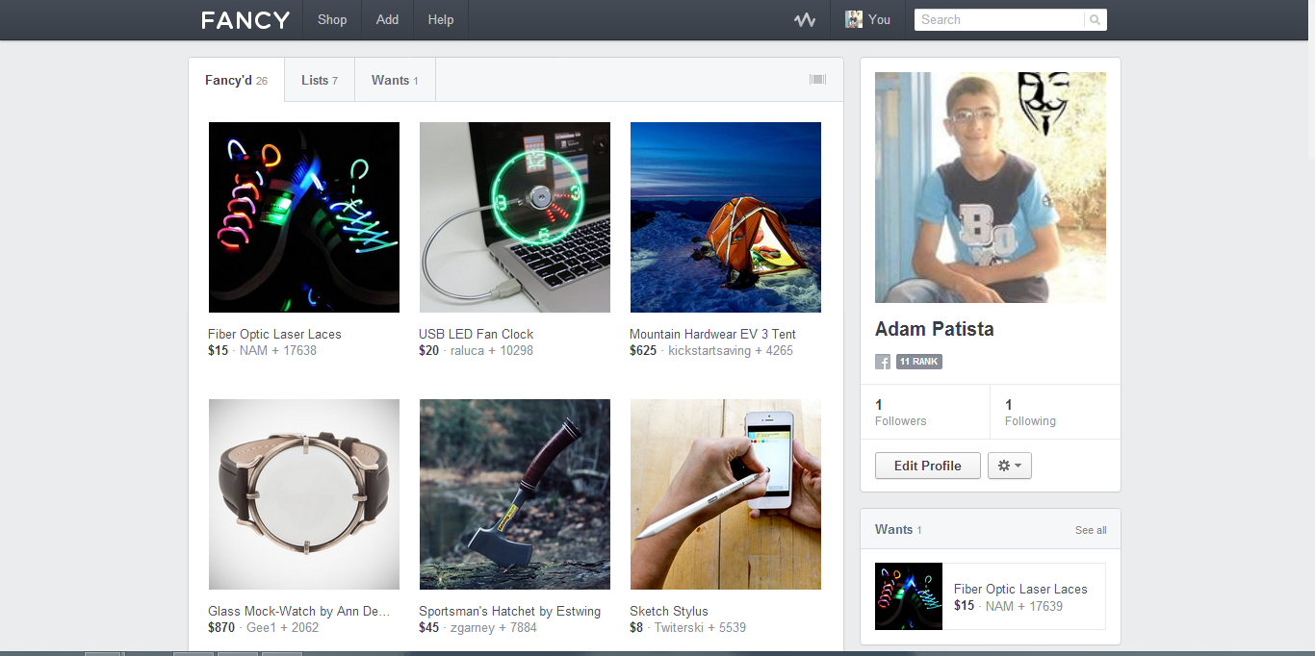Open the gear settings dropdown
The width and height of the screenshot is (1315, 656).
pos(1010,466)
